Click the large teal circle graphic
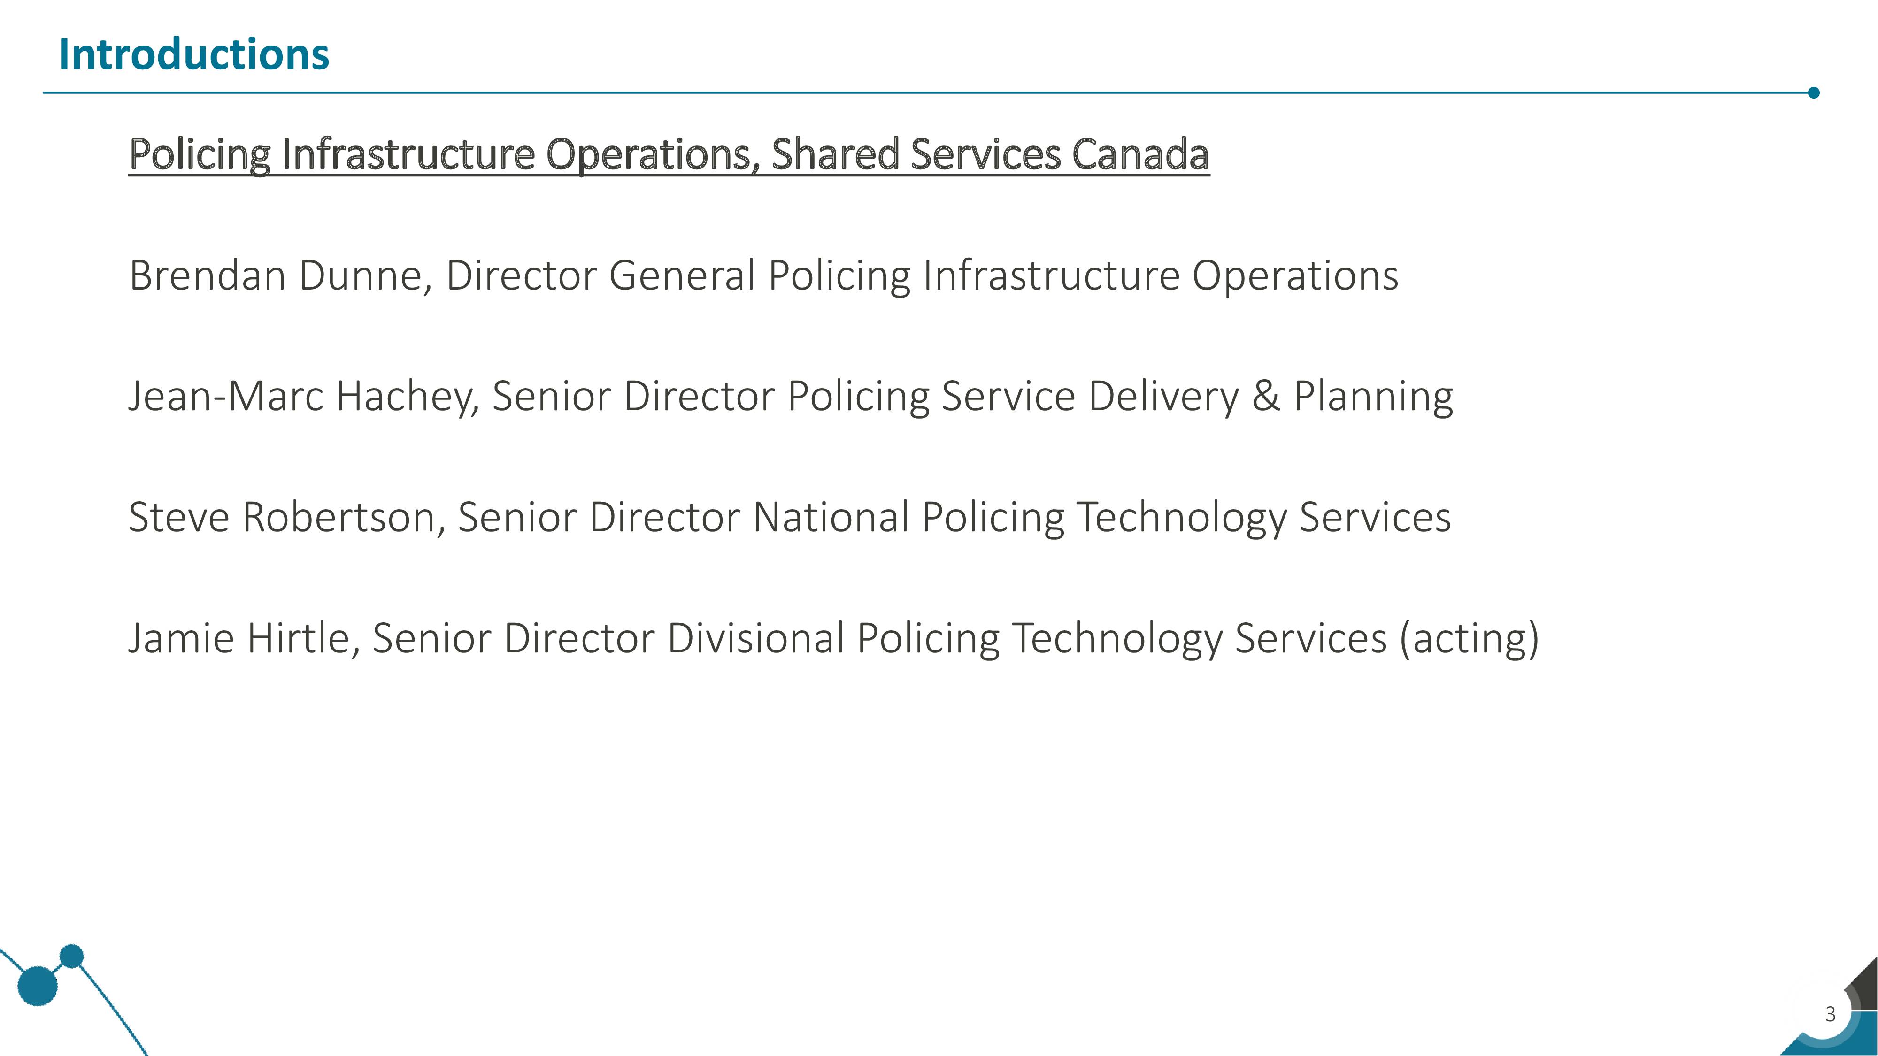This screenshot has height=1056, width=1878. pos(37,986)
